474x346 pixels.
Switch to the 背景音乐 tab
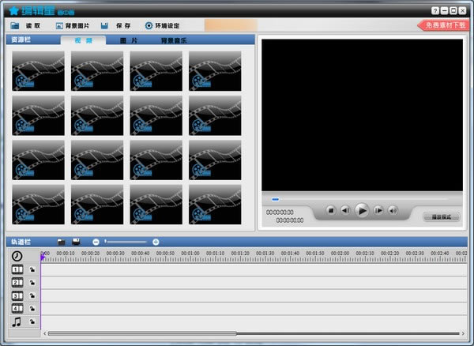click(x=174, y=39)
